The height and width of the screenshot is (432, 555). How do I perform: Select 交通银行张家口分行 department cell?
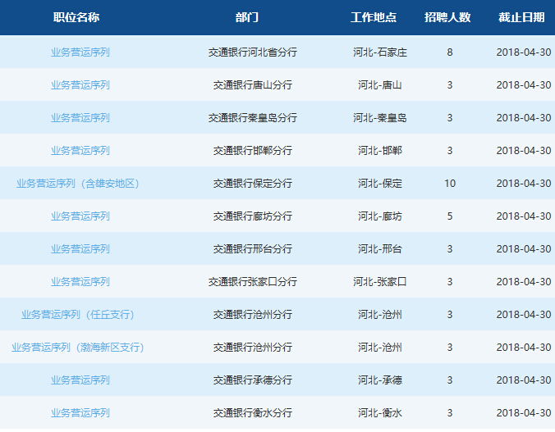point(252,282)
